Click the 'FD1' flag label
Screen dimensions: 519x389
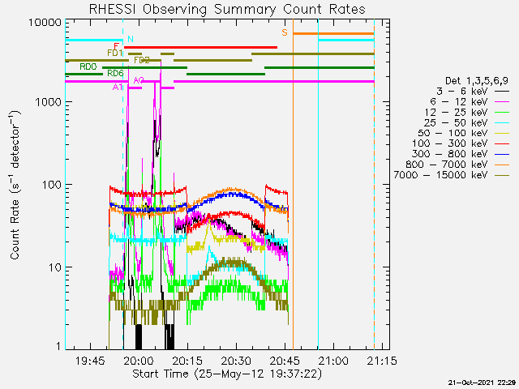coord(115,53)
